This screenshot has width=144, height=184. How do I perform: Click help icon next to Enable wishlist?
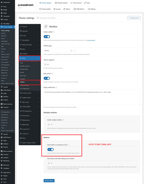click(54, 32)
